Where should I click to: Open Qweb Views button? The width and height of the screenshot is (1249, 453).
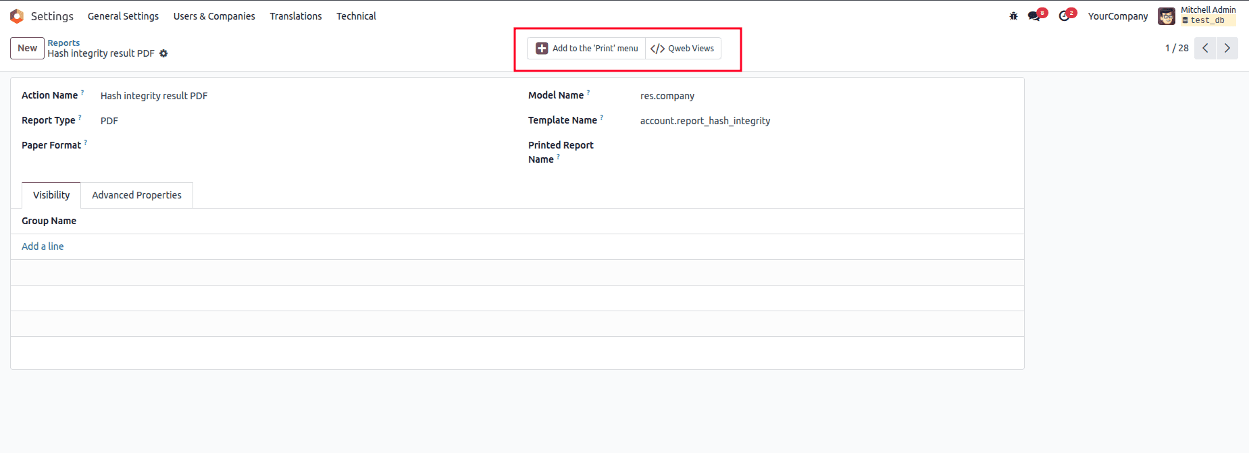click(x=683, y=49)
